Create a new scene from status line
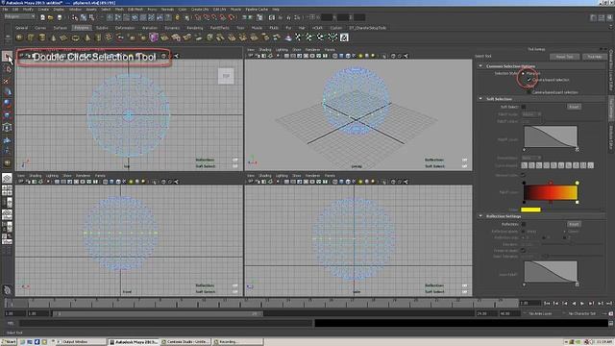This screenshot has width=615, height=346. [42, 17]
